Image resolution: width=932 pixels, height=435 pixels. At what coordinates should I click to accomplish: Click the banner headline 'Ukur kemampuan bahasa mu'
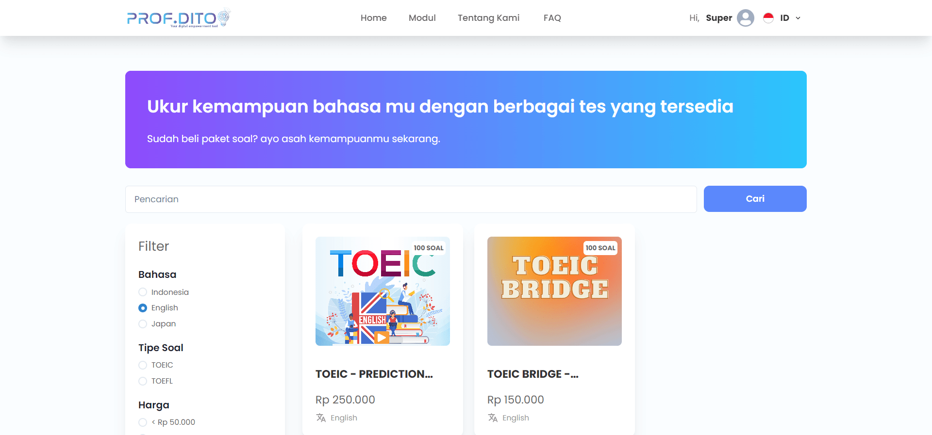tap(440, 107)
